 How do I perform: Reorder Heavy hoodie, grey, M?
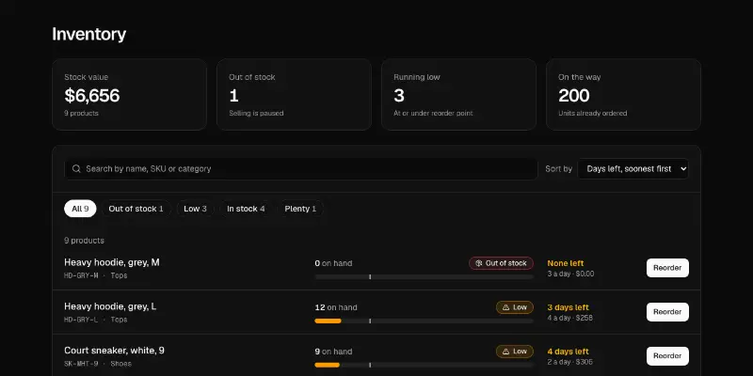pos(667,268)
